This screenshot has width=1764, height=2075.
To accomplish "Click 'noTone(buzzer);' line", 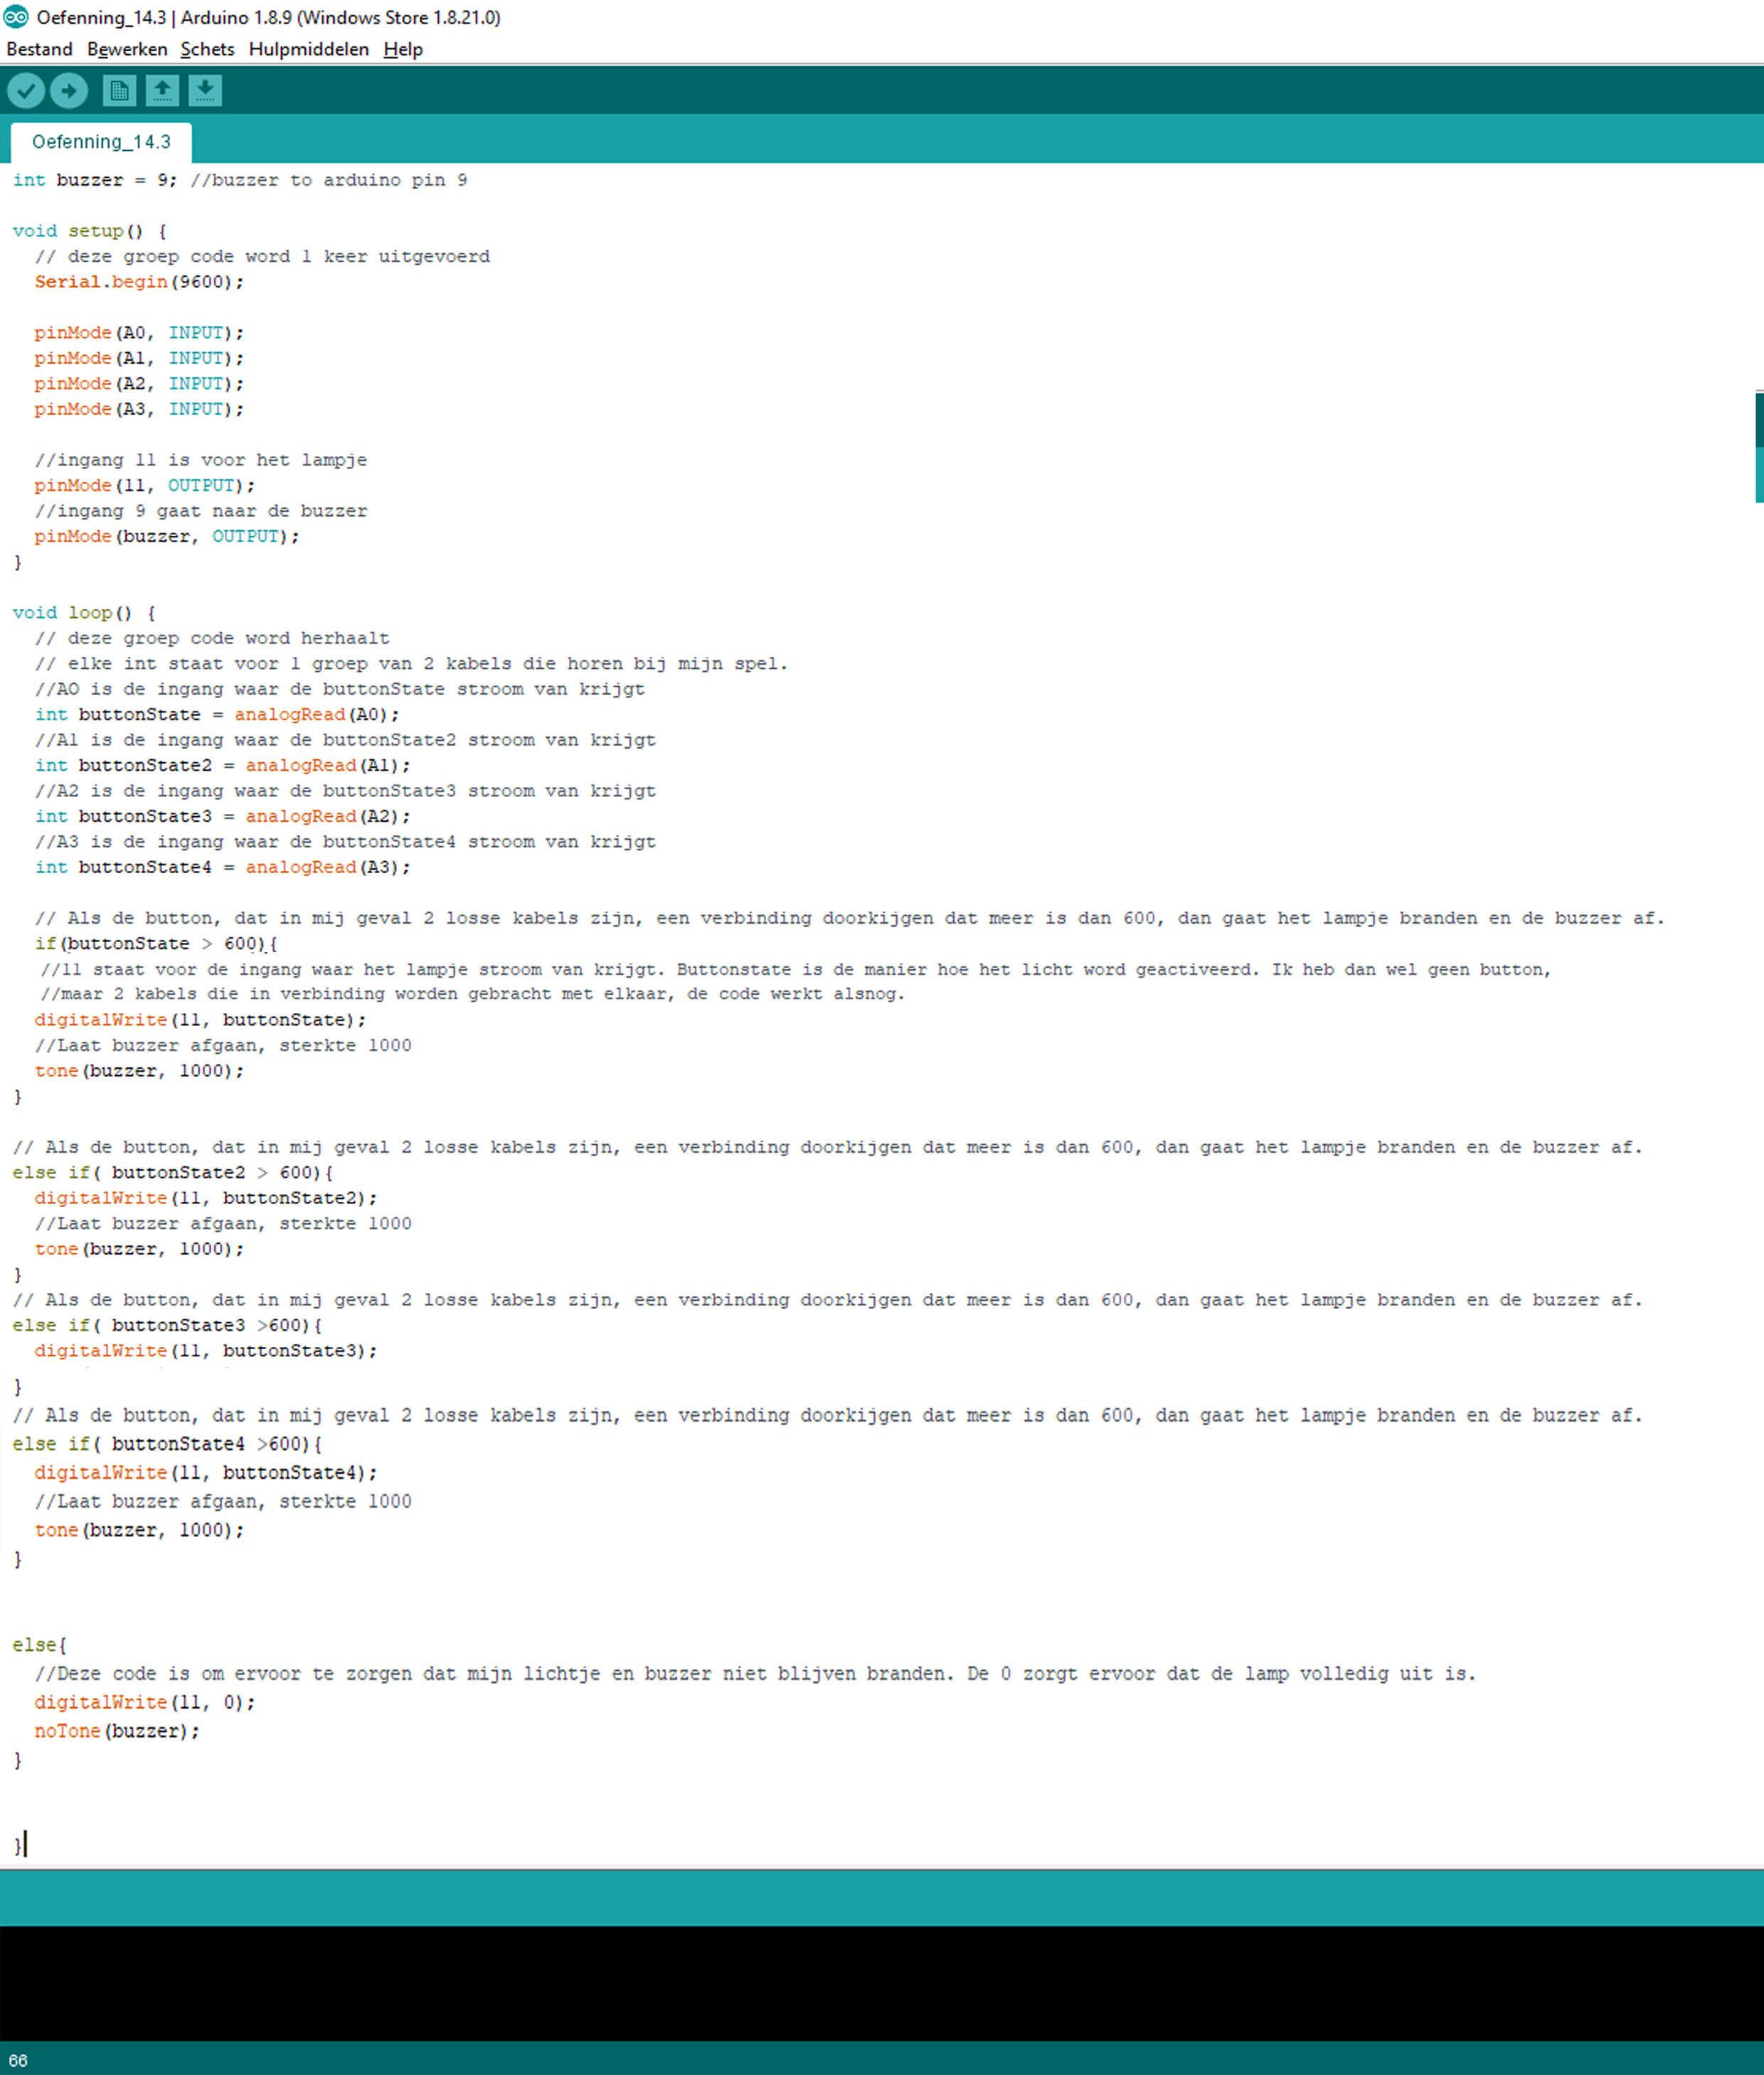I will click(117, 1731).
